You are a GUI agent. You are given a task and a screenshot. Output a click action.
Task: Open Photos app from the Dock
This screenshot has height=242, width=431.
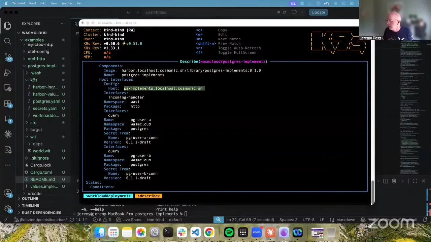pyautogui.click(x=141, y=232)
